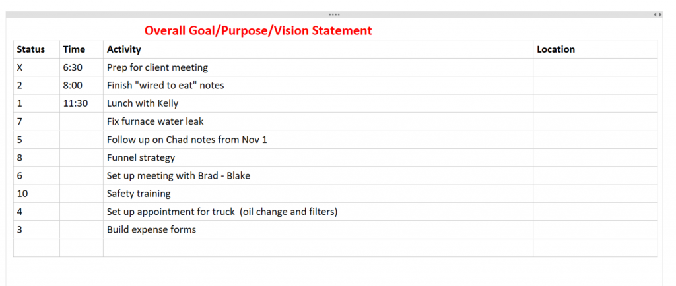Click the Status column header
676x286 pixels.
click(x=37, y=49)
